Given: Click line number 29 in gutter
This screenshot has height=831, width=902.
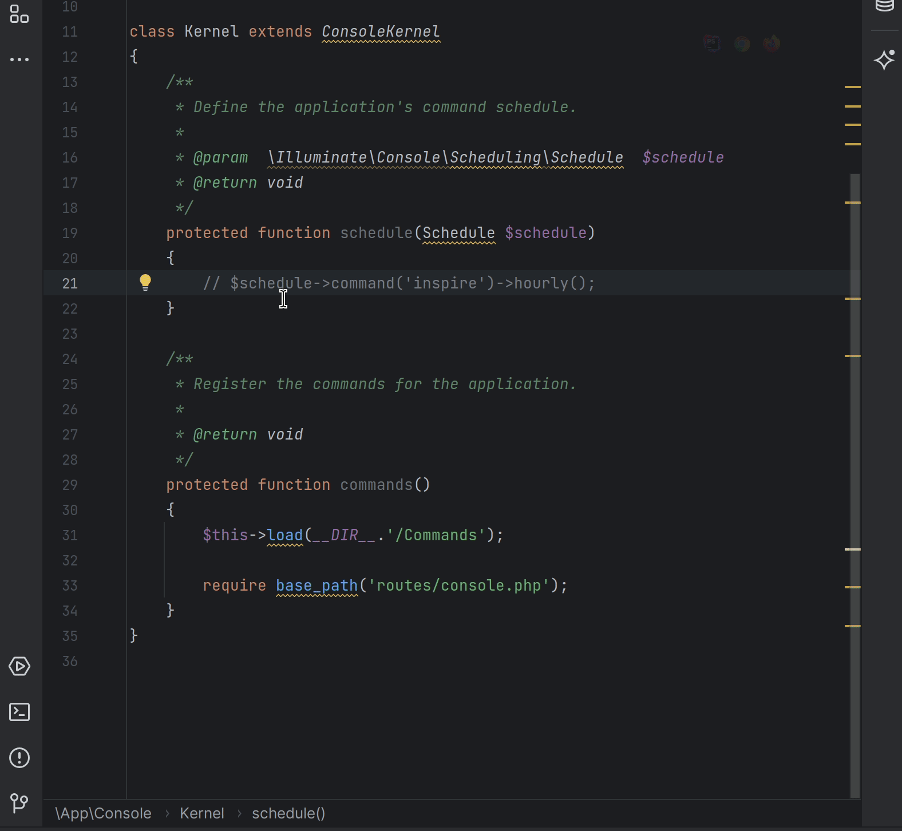Looking at the screenshot, I should (70, 485).
